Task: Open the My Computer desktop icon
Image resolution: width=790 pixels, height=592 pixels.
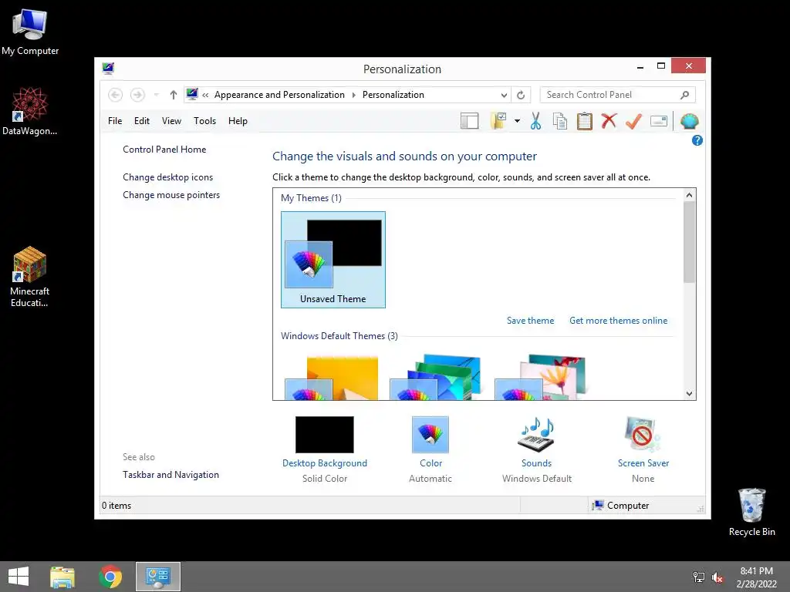Action: click(x=30, y=32)
